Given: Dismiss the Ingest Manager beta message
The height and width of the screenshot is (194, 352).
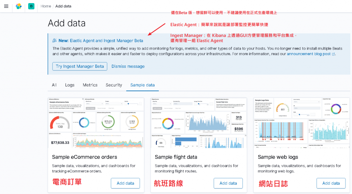Looking at the screenshot, I should (x=128, y=66).
